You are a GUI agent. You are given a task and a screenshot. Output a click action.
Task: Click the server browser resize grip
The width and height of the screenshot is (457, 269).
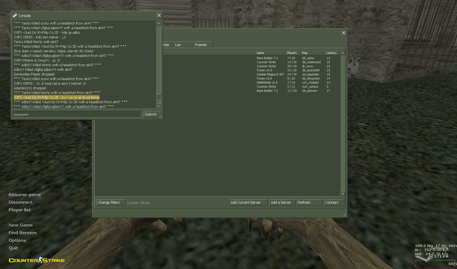pyautogui.click(x=344, y=215)
